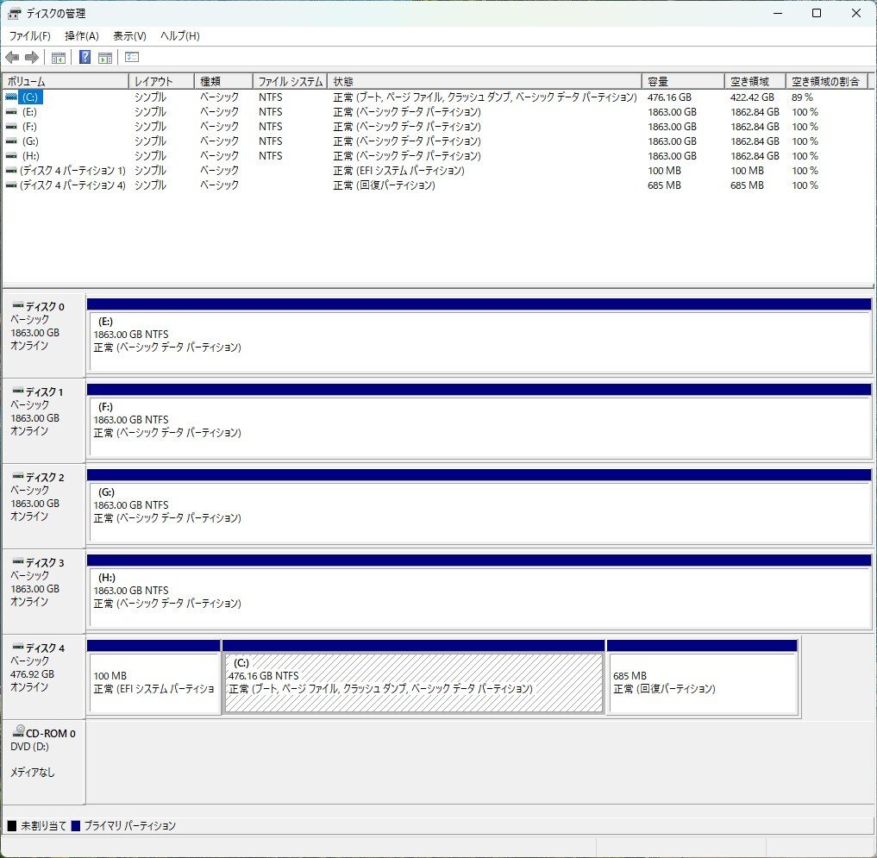Viewport: 877px width, 858px height.
Task: Click the blue question mark Help icon
Action: 85,58
